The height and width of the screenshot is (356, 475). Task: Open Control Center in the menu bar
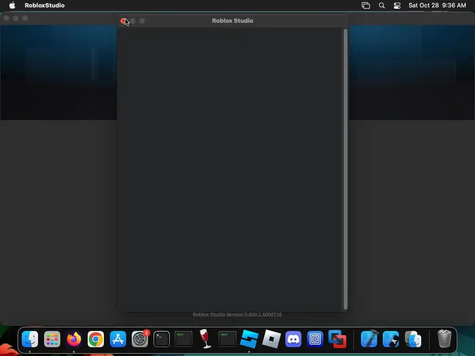(397, 6)
